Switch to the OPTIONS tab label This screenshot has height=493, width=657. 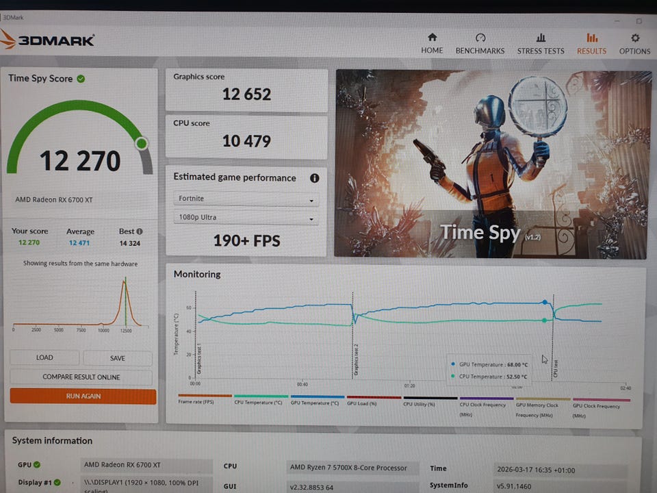(635, 51)
